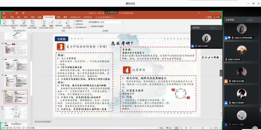The width and height of the screenshot is (261, 130).
Task: Expand the present online (联机演示) dropdown
Action: tap(24, 27)
